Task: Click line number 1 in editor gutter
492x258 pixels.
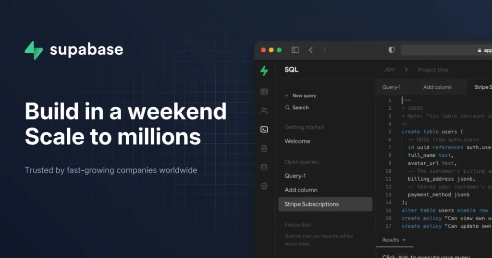Action: coord(390,100)
